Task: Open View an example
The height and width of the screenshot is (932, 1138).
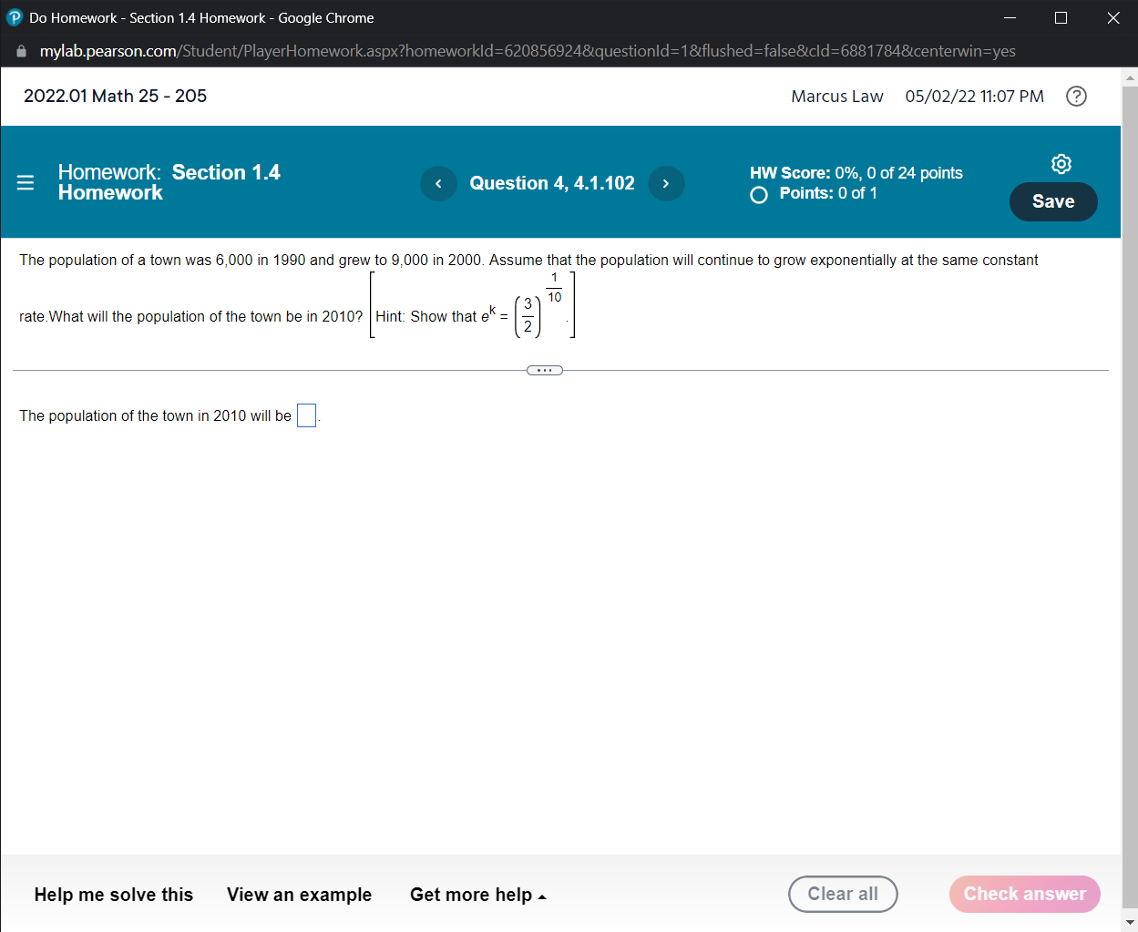Action: pos(299,895)
